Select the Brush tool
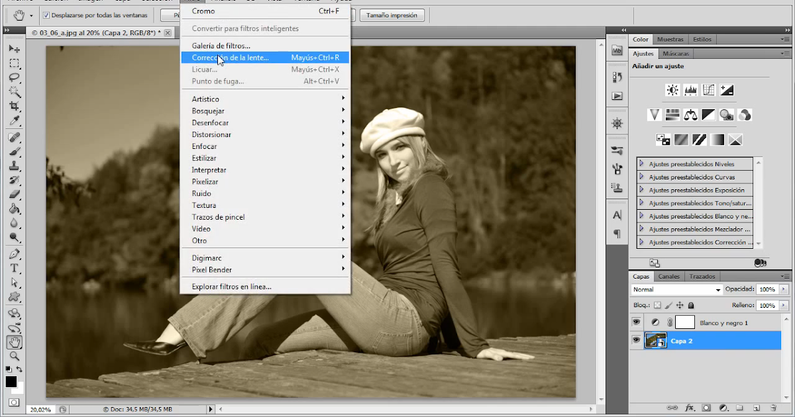795x417 pixels. (14, 152)
